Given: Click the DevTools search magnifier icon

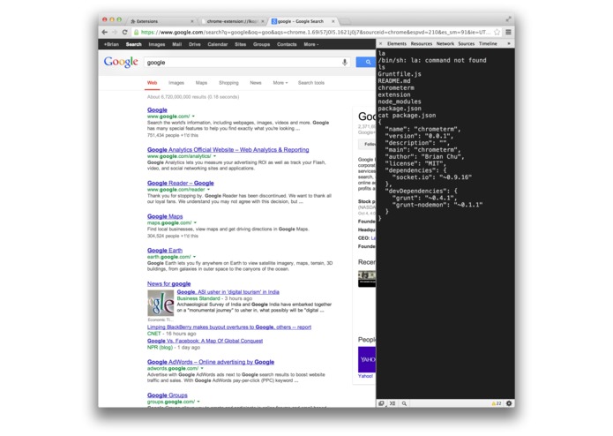Looking at the screenshot, I should [404, 403].
